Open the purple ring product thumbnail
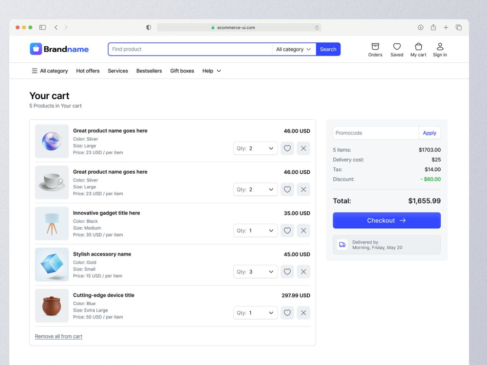 coord(52,141)
